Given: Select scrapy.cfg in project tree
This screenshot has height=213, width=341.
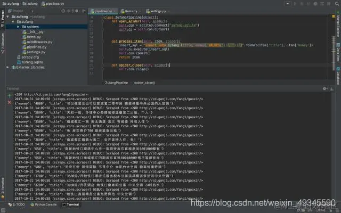Looking at the screenshot, I should (x=28, y=57).
